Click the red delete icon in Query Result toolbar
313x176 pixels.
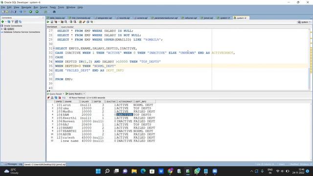coord(60,98)
